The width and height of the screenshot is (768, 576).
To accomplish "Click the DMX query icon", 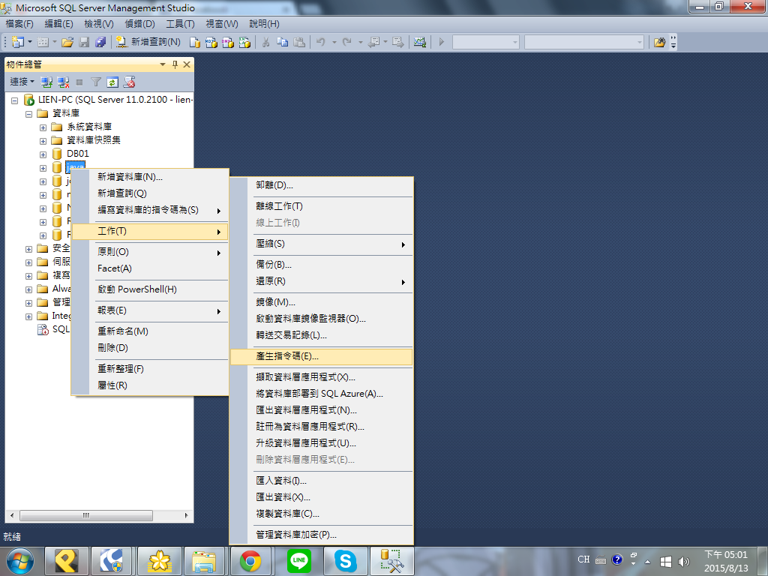I will click(x=228, y=43).
